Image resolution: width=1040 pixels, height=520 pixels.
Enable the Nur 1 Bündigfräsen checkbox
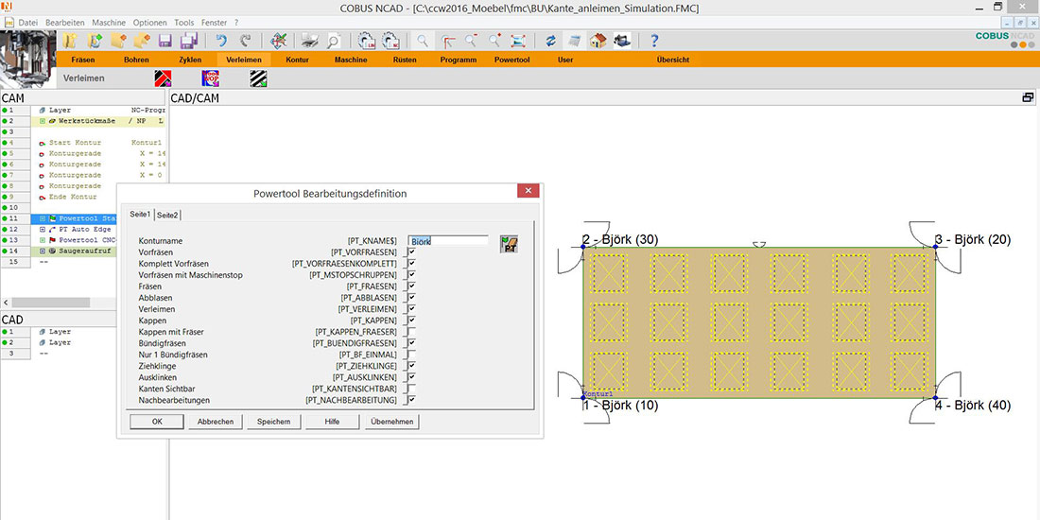pos(411,355)
